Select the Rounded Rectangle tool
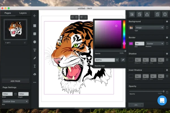This screenshot has width=170, height=113. click(x=35, y=34)
